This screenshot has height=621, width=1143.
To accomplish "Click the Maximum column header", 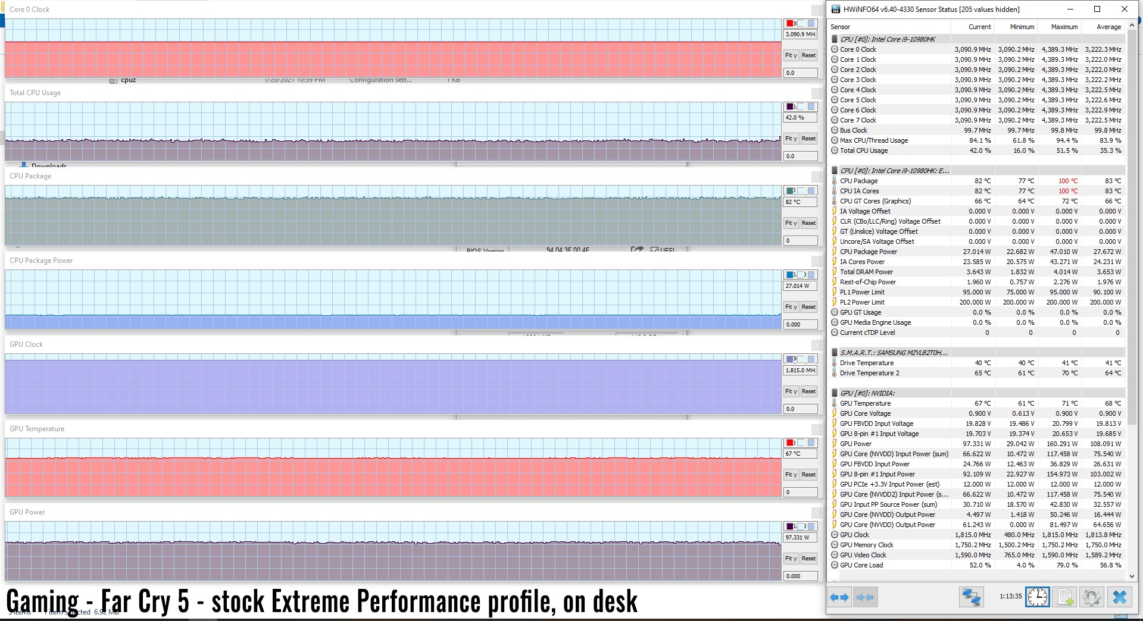I will [1064, 27].
